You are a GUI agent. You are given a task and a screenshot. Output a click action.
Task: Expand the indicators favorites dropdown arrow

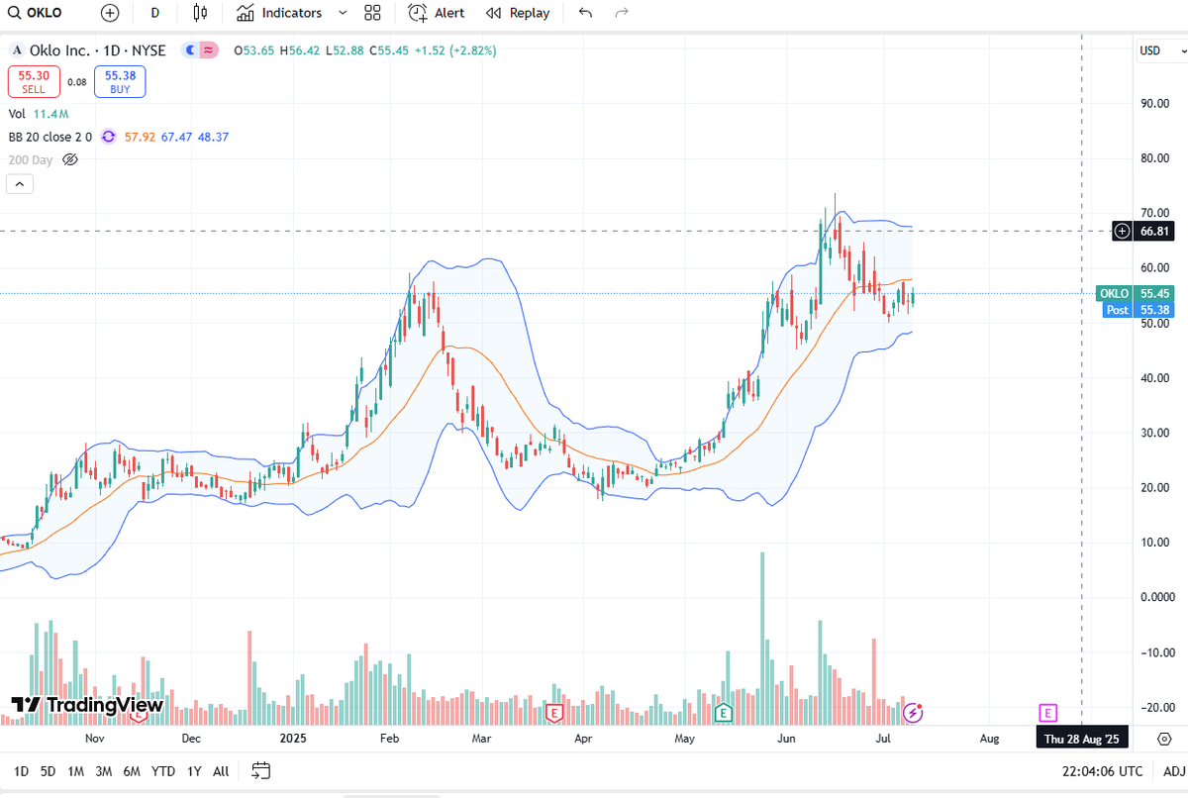[x=343, y=13]
